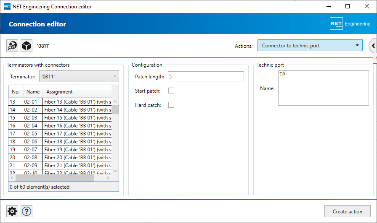The width and height of the screenshot is (377, 223).
Task: Click the Fiber 16 assignment cell
Action: pyautogui.click(x=77, y=125)
